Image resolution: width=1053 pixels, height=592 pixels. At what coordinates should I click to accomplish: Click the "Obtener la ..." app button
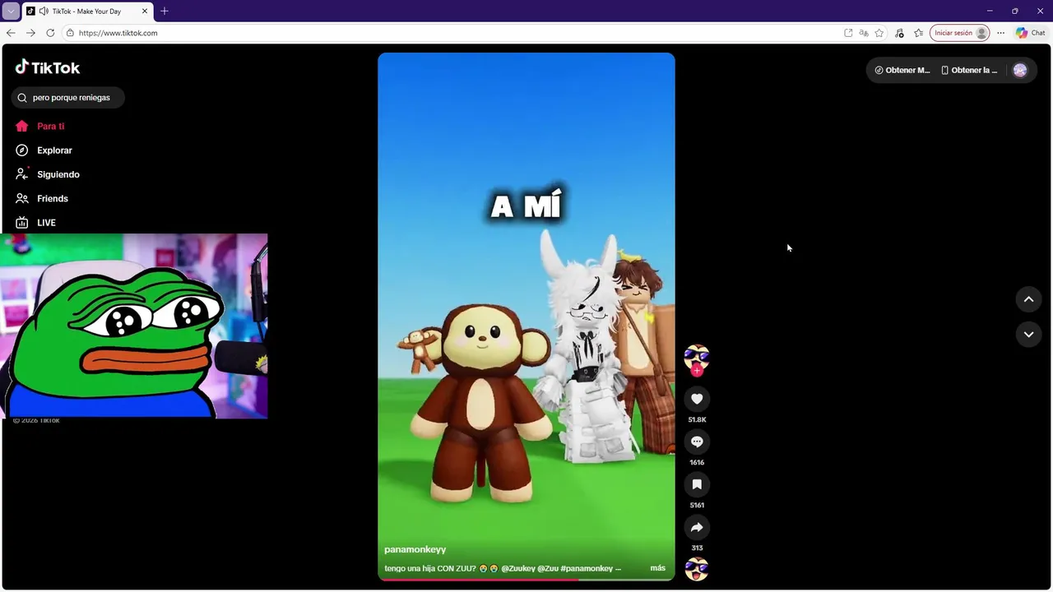[x=969, y=71]
